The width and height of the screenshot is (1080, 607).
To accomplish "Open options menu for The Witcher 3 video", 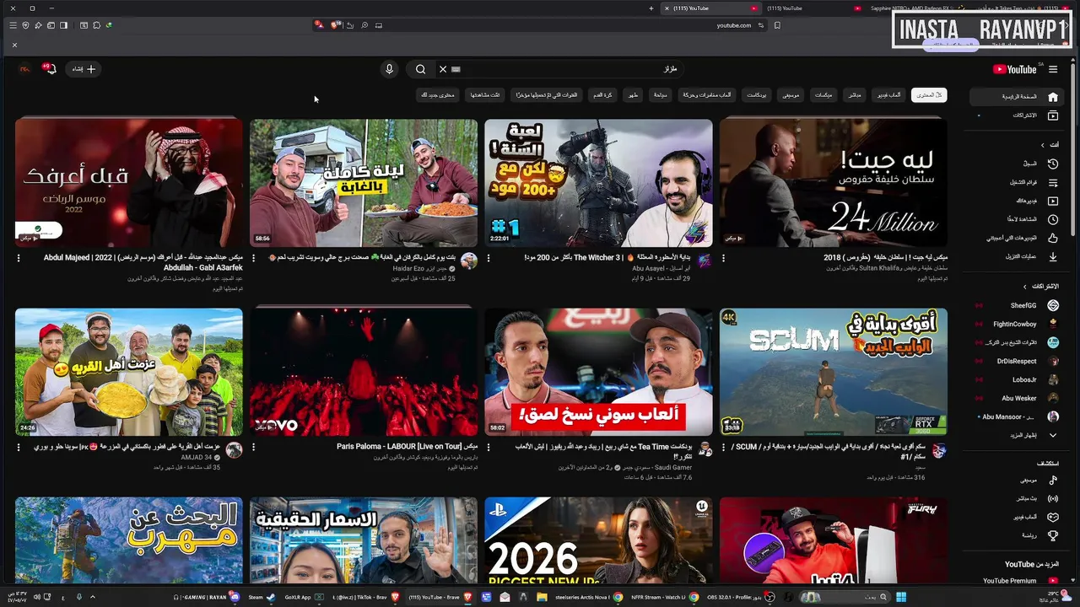I will click(x=489, y=258).
